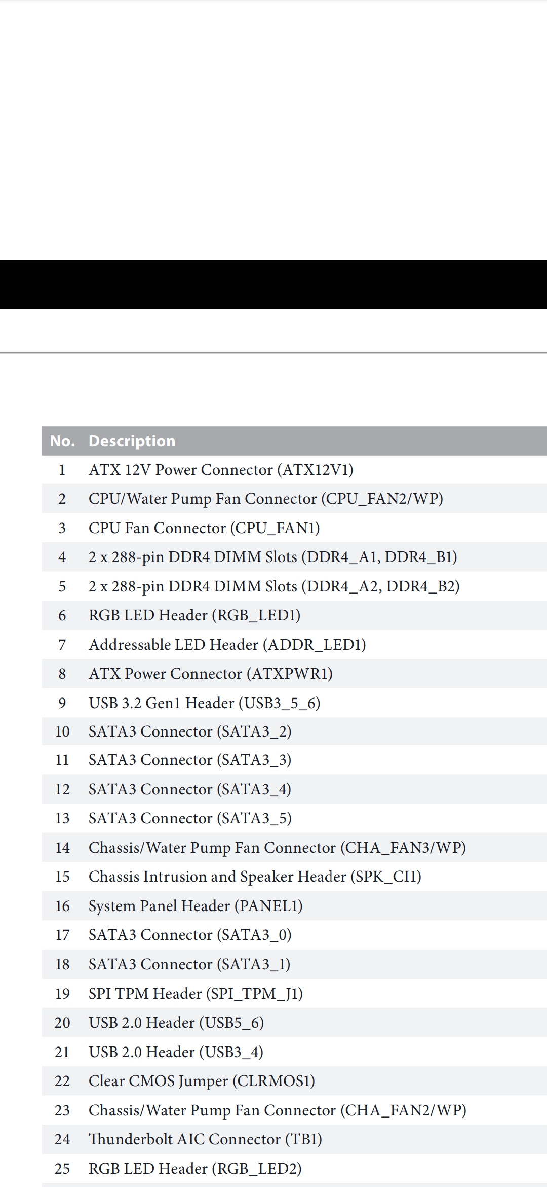Click the System Panel Header (PANEL1) entry
The image size is (547, 1187).
point(294,906)
